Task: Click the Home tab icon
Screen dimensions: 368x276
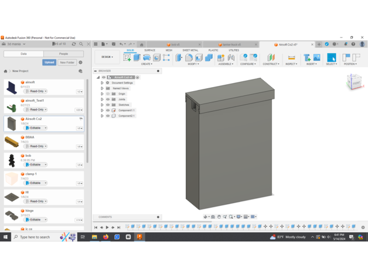Action: (141, 44)
